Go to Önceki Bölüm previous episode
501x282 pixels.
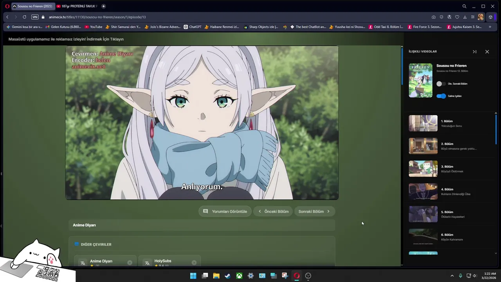[x=273, y=211]
